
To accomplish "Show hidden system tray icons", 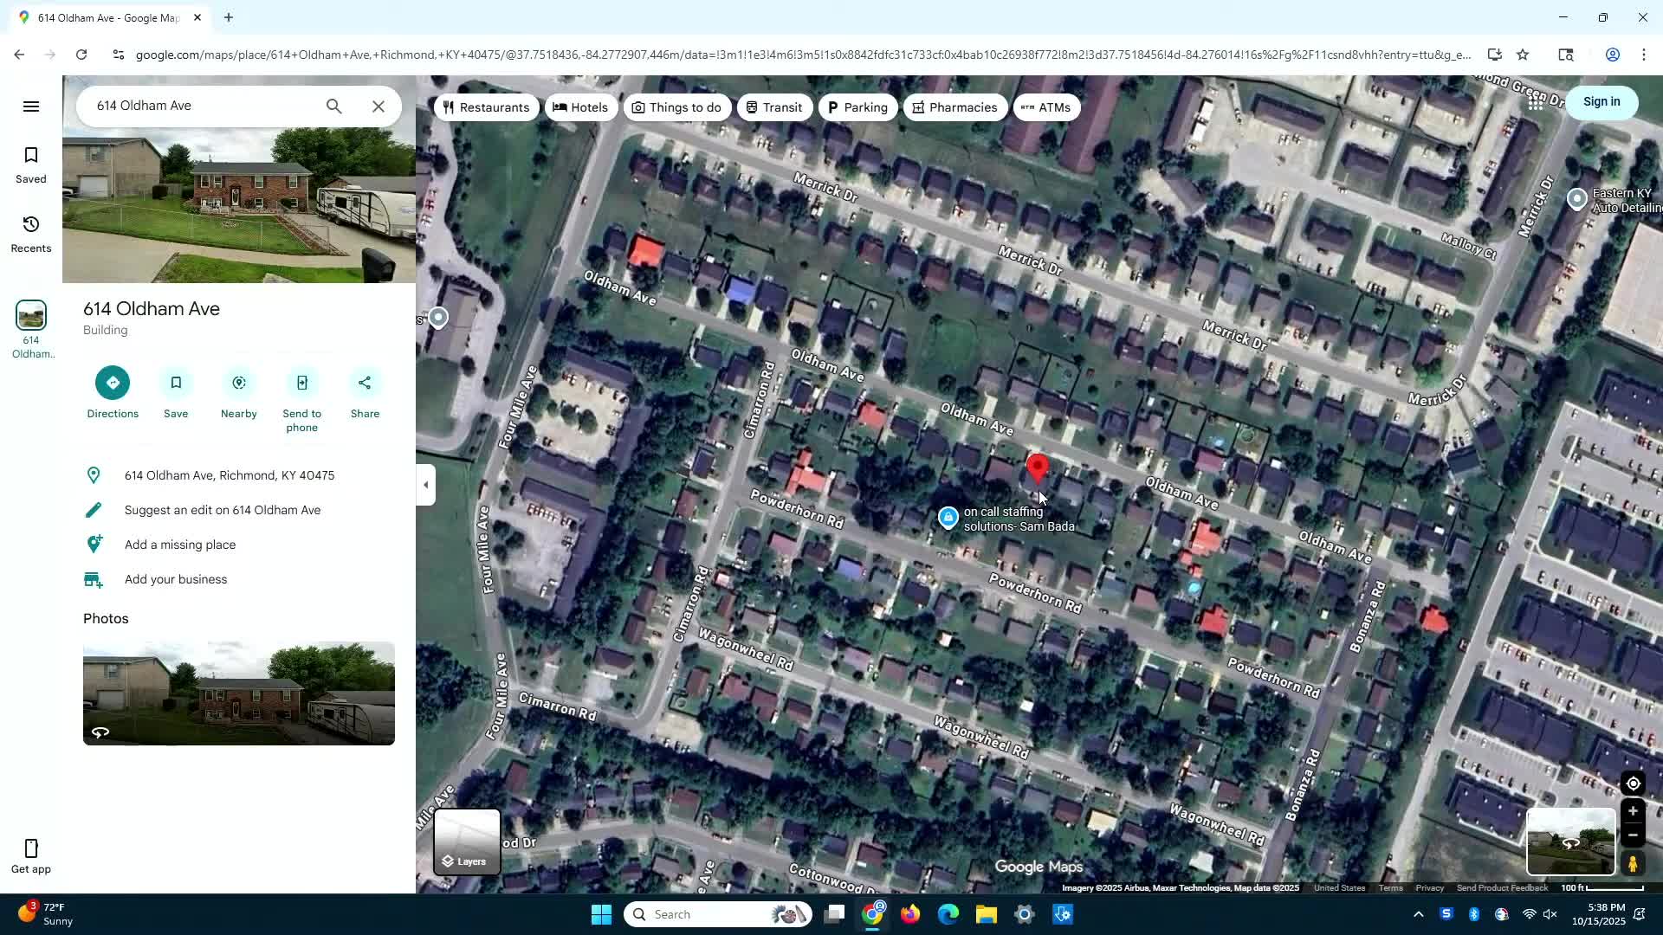I will (x=1418, y=914).
